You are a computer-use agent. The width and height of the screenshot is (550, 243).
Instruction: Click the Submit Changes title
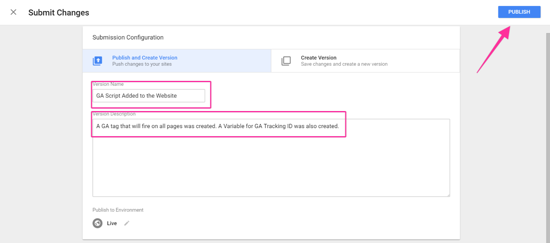59,13
